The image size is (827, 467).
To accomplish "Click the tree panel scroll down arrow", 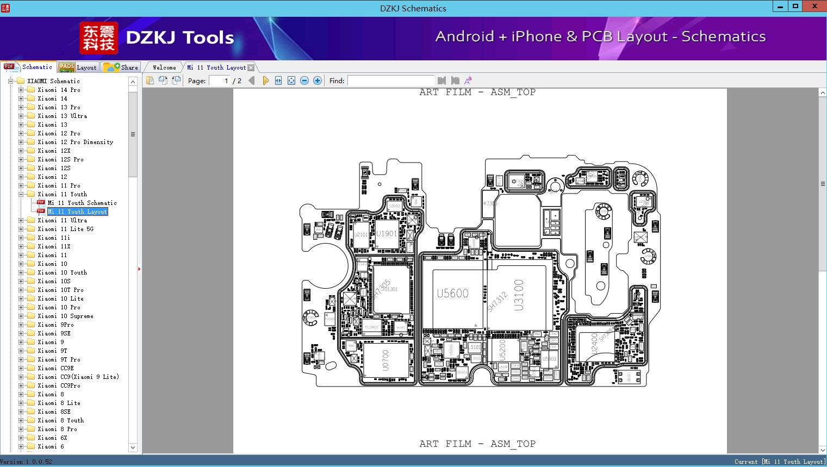I will (x=133, y=447).
